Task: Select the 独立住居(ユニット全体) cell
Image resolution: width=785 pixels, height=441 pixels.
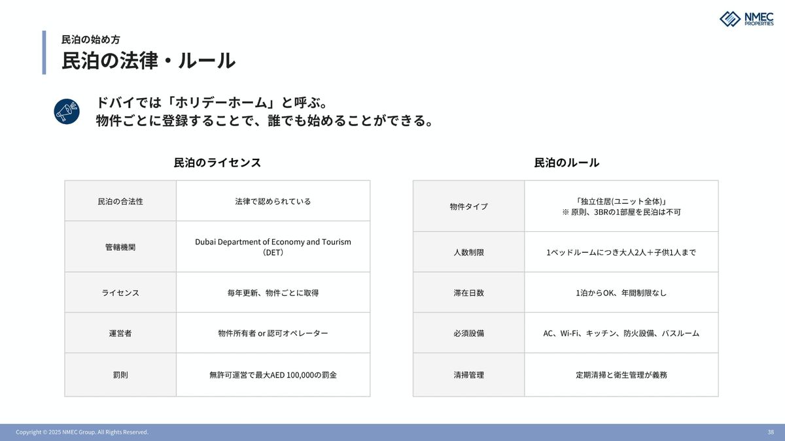Action: [x=621, y=206]
